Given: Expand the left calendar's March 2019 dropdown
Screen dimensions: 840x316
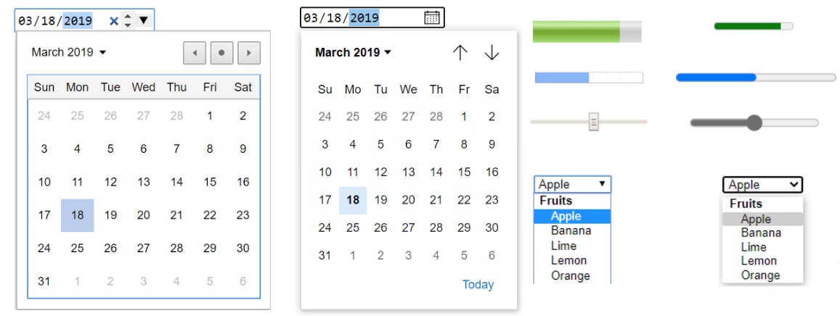Looking at the screenshot, I should [x=69, y=52].
